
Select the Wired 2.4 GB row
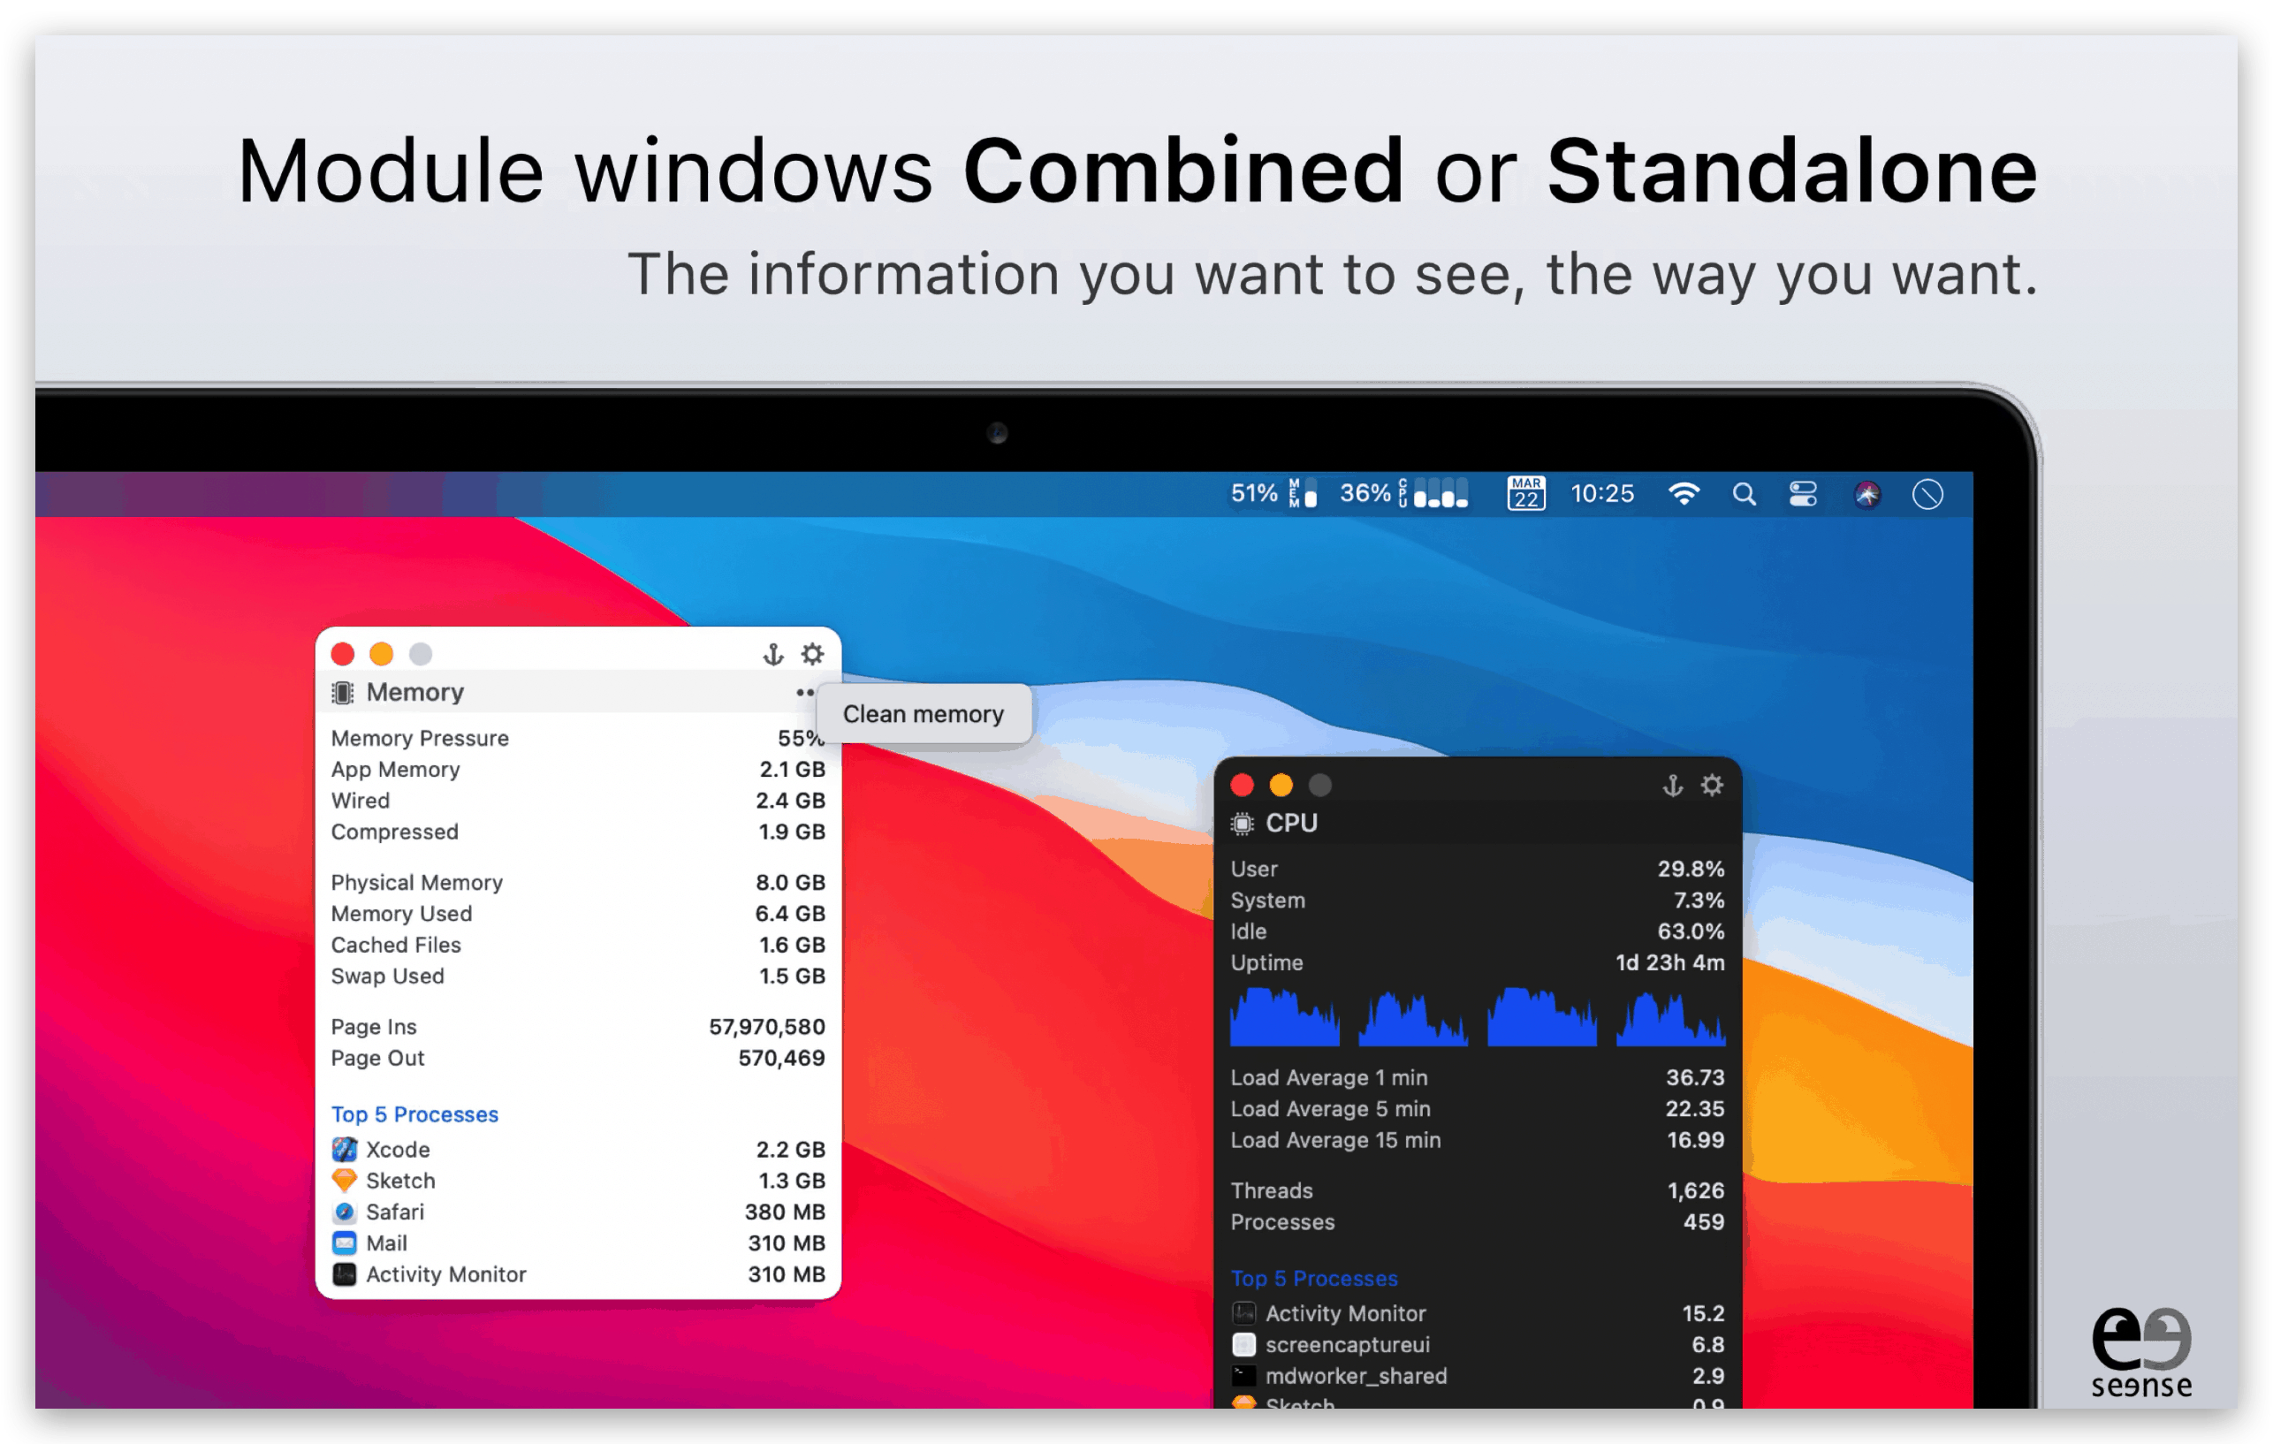coord(578,801)
